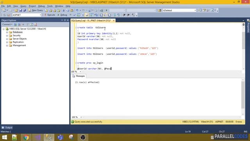The width and height of the screenshot is (250, 141).
Task: Open the Window menu
Action: (59, 6)
